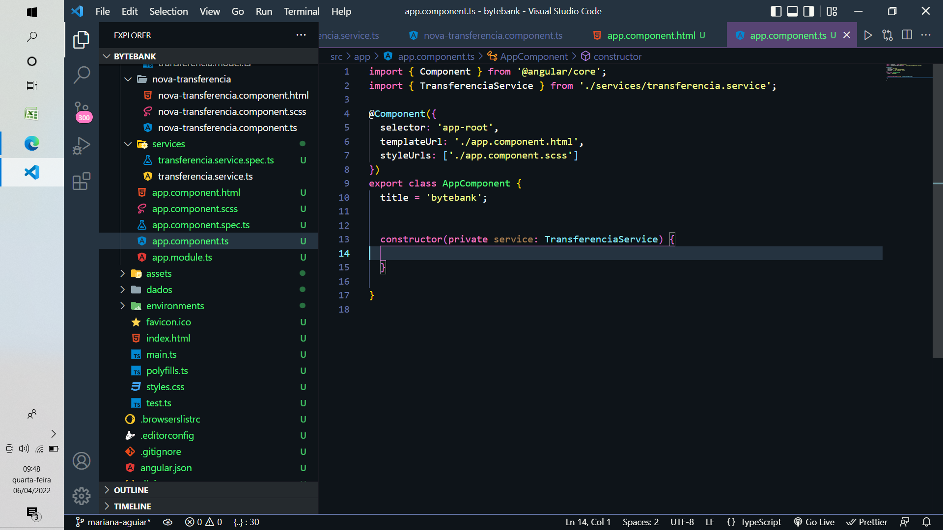943x530 pixels.
Task: Open Windows taskbar search
Action: (32, 37)
